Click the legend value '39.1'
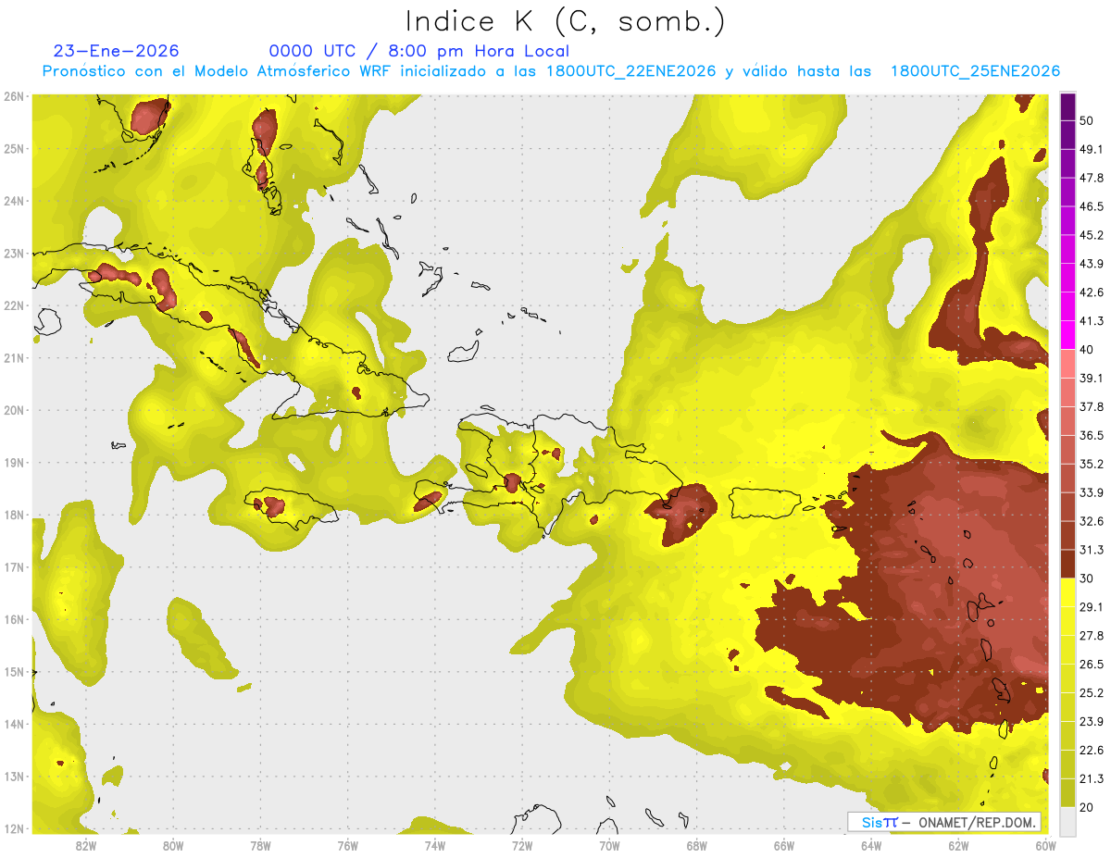Viewport: 1111px width, 858px height. point(1091,378)
